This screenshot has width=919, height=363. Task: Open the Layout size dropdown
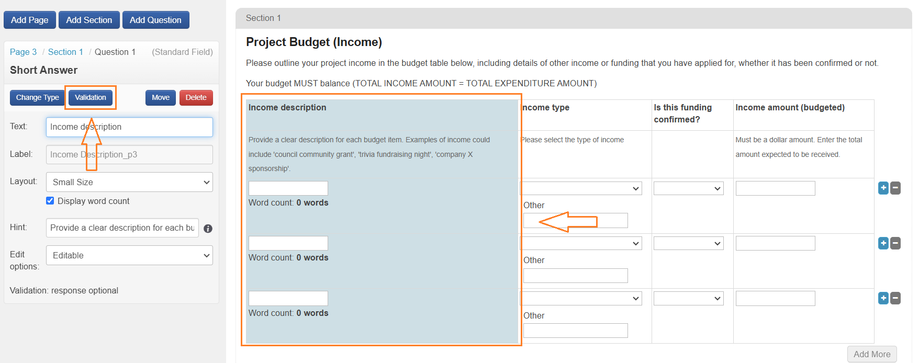[x=129, y=182]
